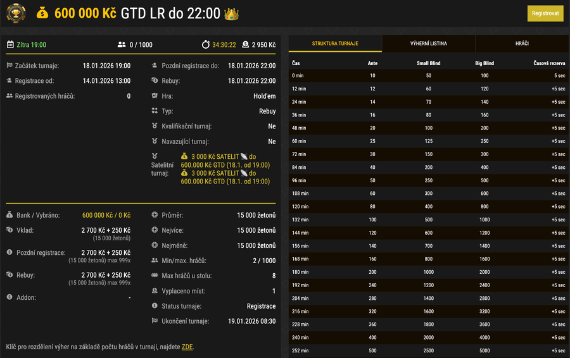
Task: Click the Časová rezerva column header
Action: point(549,63)
